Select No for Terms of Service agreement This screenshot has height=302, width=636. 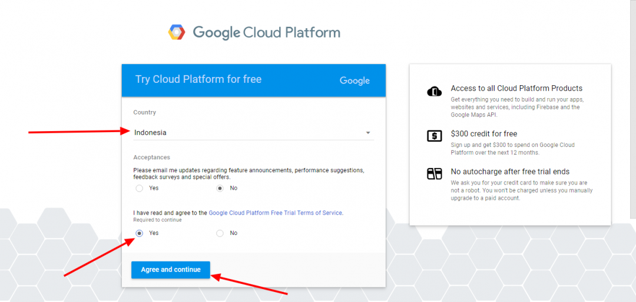click(x=220, y=233)
